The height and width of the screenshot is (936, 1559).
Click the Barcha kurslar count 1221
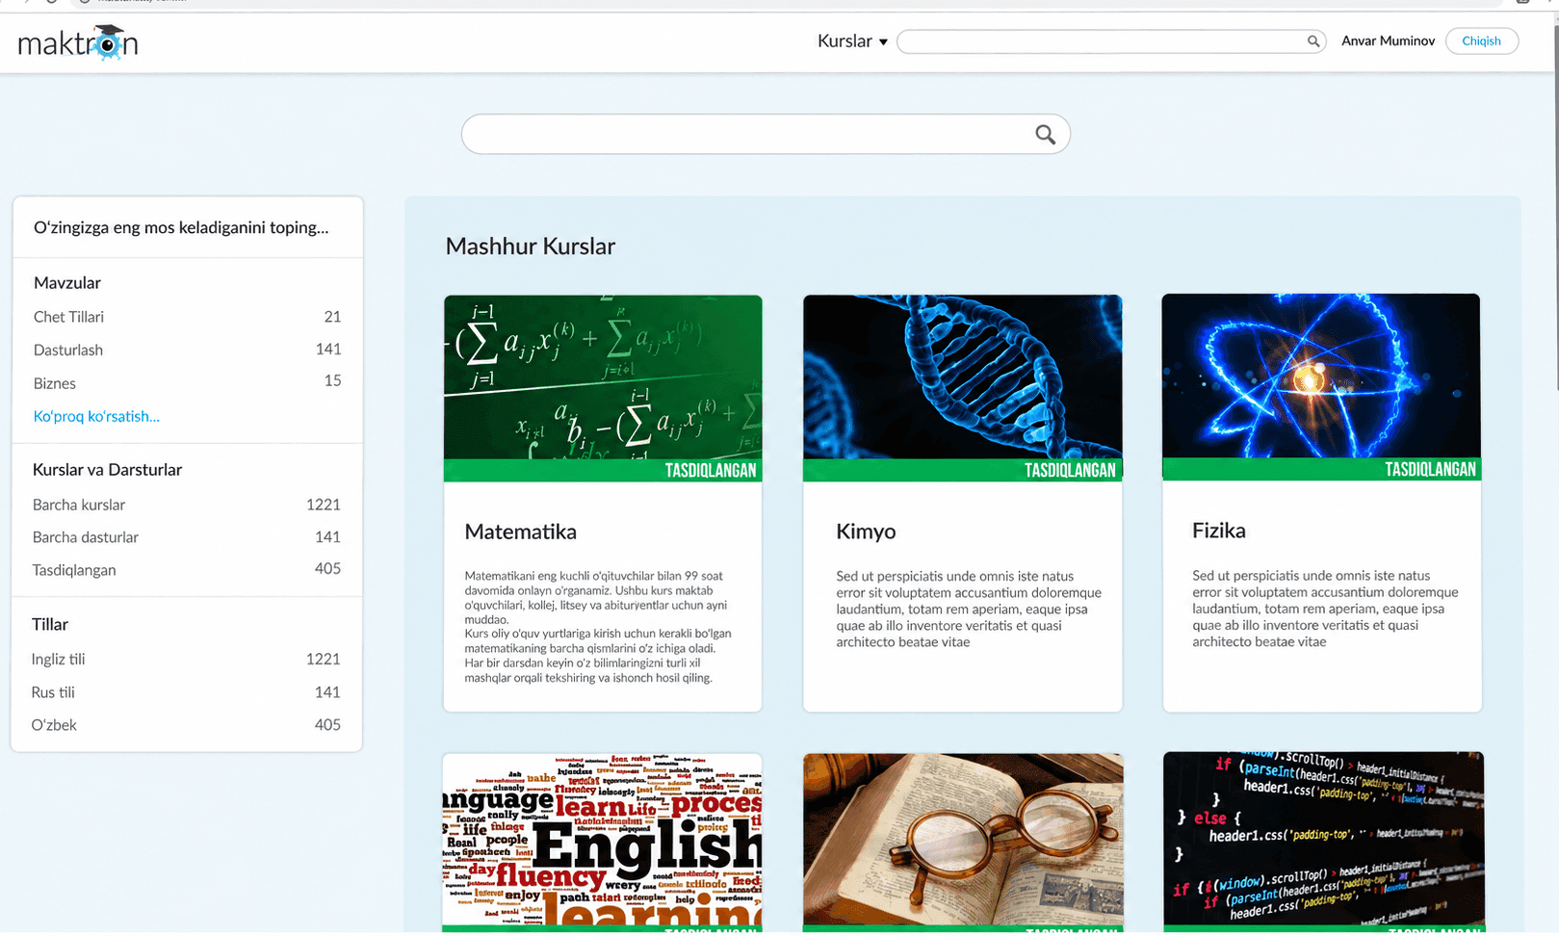tap(324, 505)
